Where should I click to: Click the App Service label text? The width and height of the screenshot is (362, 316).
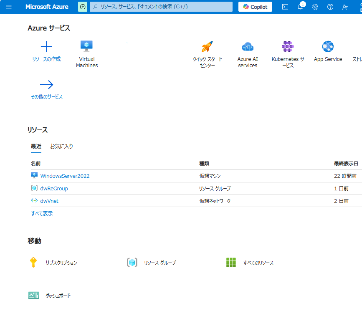pos(328,59)
